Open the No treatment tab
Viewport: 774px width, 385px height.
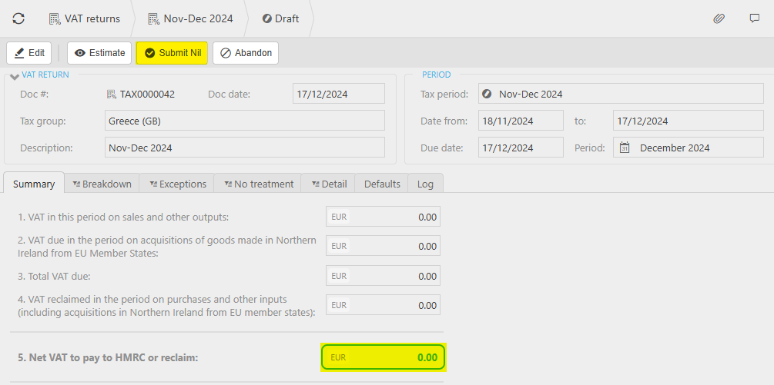258,184
